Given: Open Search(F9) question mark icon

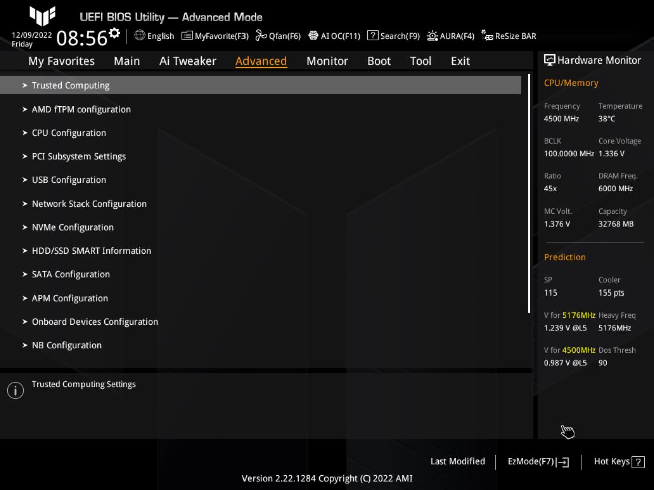Looking at the screenshot, I should [373, 35].
